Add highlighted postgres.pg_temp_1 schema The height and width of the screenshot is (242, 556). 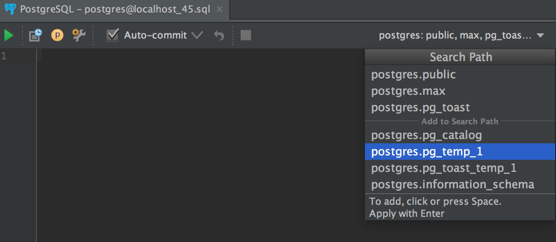point(460,152)
